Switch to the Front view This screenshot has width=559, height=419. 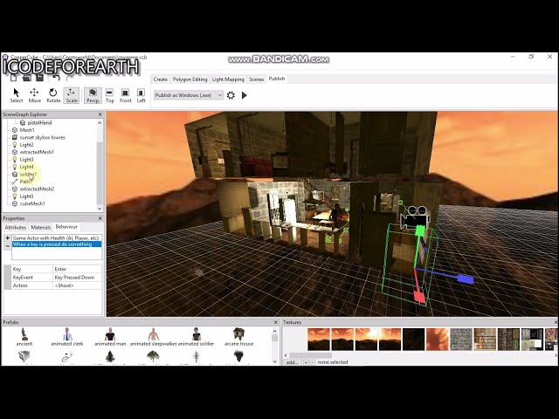click(125, 95)
